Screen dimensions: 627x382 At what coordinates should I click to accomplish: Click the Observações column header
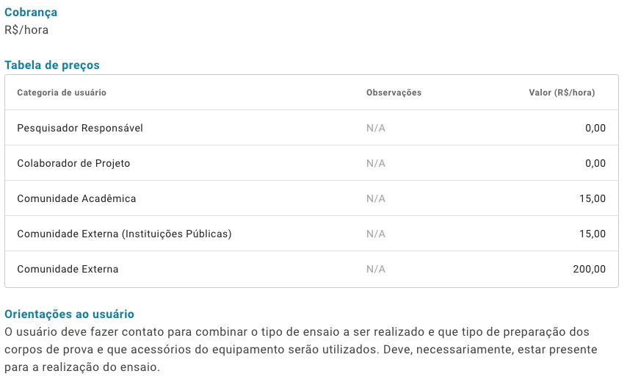point(394,93)
